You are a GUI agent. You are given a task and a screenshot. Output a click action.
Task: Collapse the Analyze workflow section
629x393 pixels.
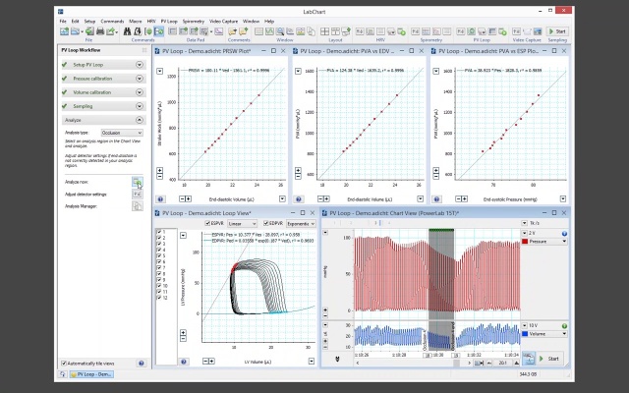point(140,119)
